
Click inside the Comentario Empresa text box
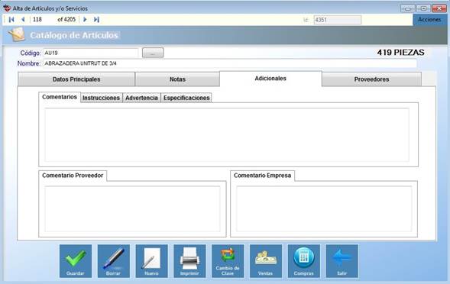pos(324,208)
